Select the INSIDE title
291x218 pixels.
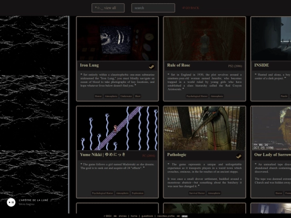click(261, 65)
